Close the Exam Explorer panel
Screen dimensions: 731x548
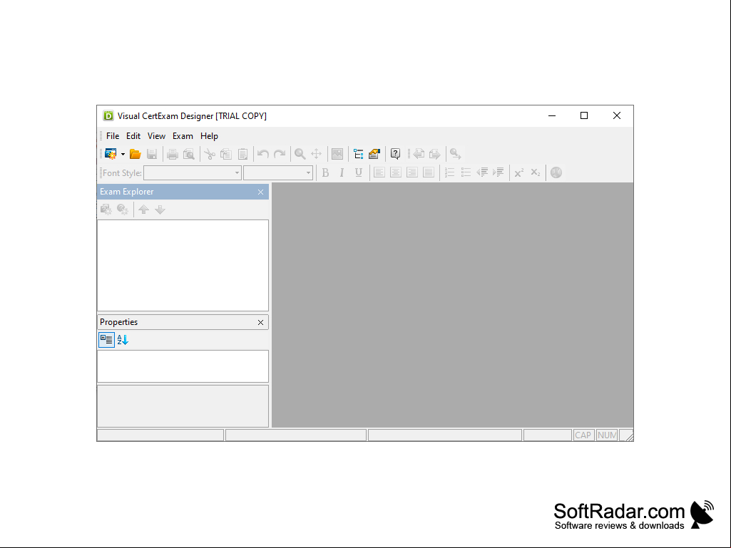[260, 192]
